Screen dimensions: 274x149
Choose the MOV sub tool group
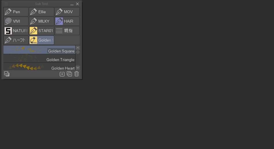[67, 12]
